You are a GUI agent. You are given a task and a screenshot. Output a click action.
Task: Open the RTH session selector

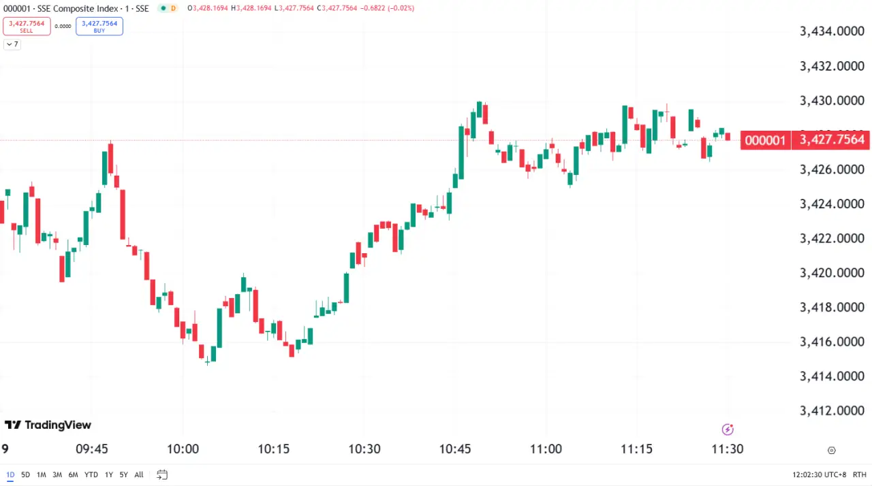coord(859,474)
